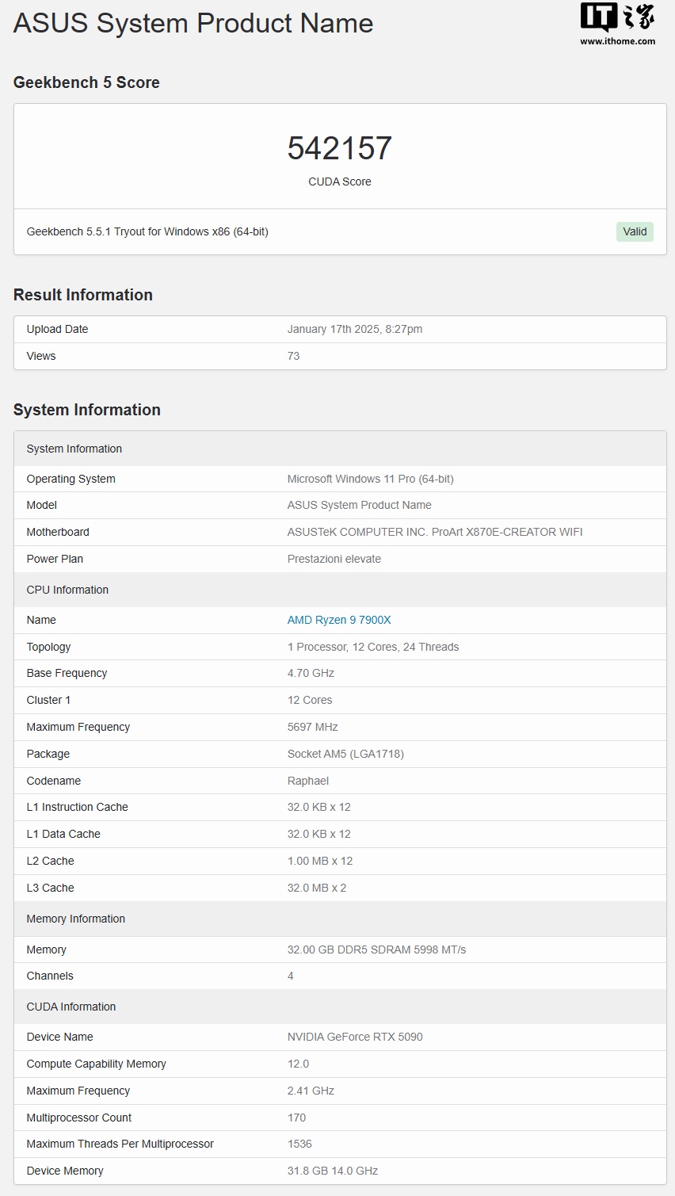Select the 32.00 GB DDR5 SDRAM memory value

tap(376, 950)
